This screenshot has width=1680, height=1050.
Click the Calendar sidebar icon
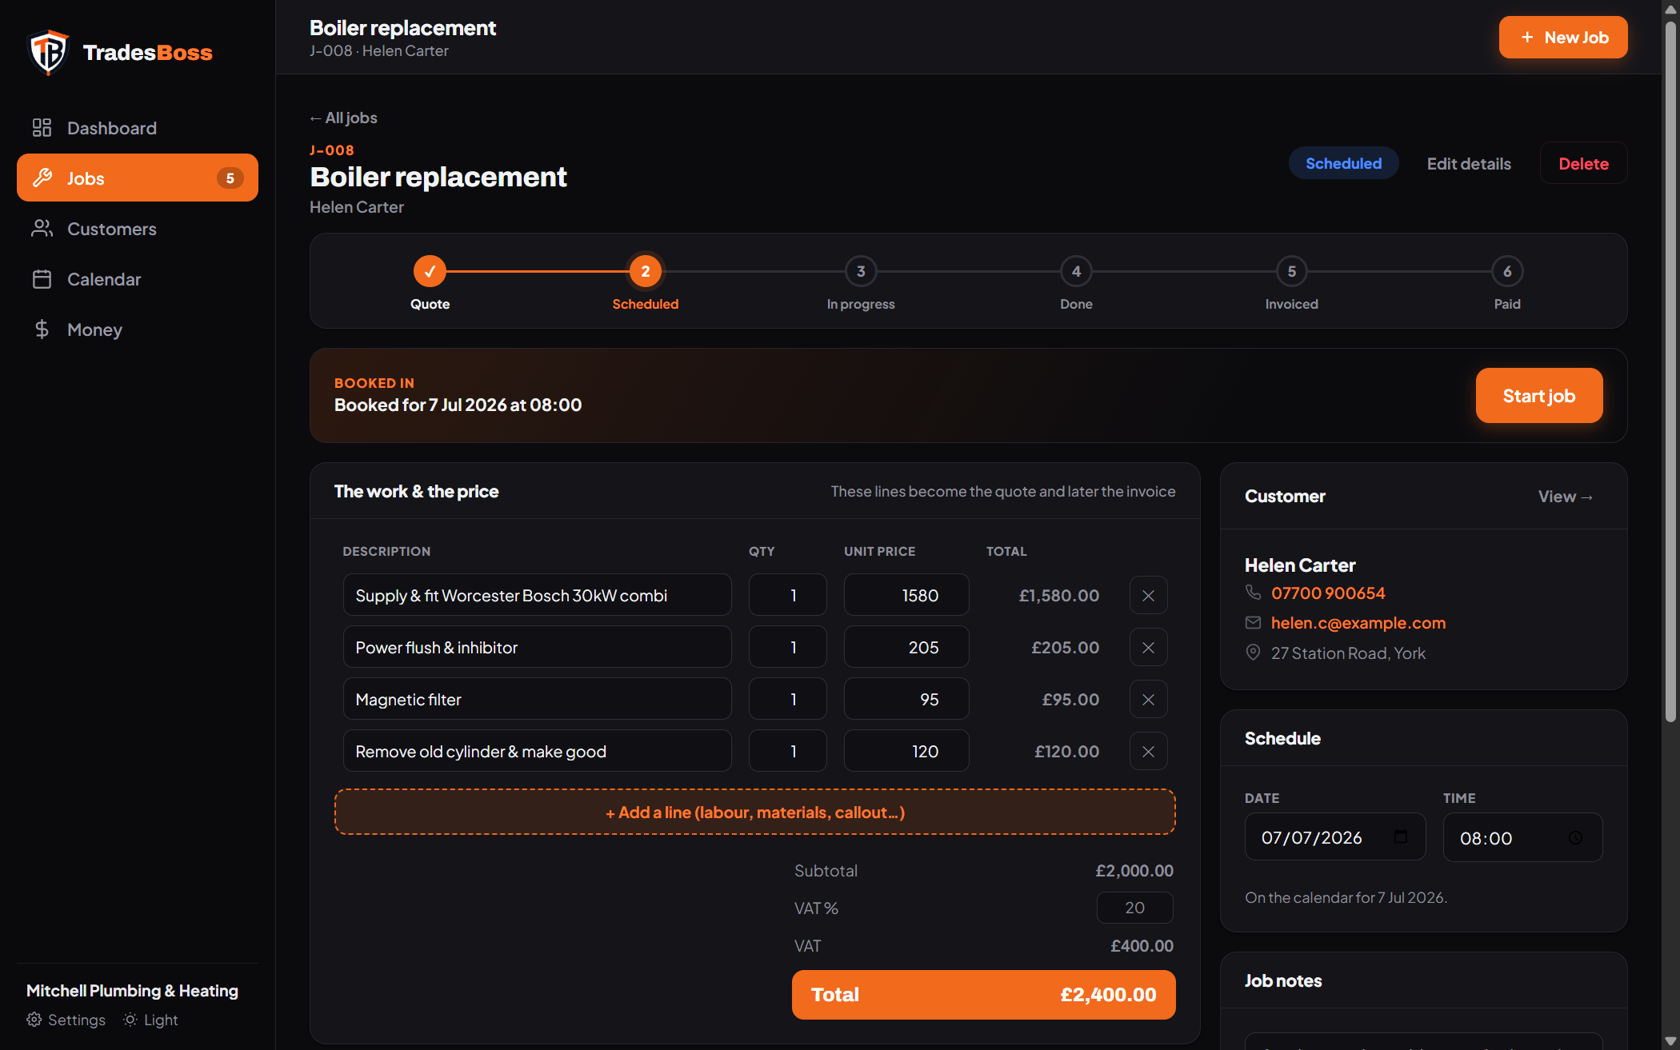coord(42,279)
